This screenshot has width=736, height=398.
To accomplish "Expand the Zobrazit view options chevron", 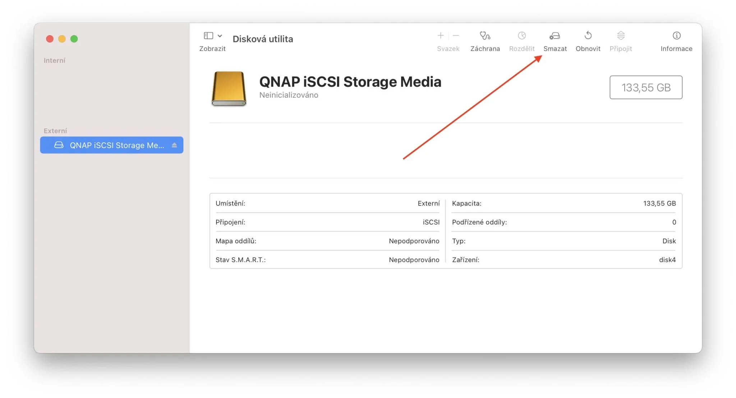I will (x=220, y=36).
